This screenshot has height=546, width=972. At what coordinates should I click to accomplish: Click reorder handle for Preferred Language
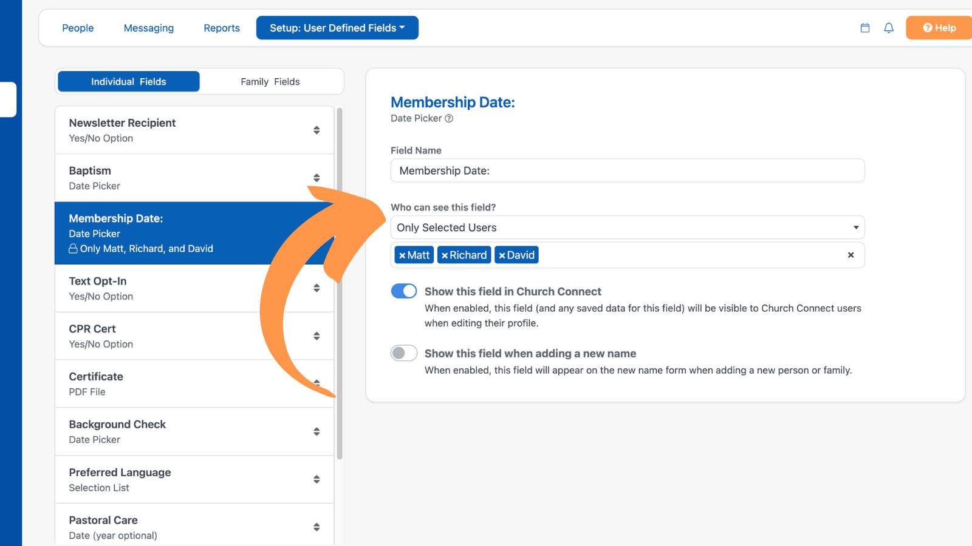click(317, 479)
